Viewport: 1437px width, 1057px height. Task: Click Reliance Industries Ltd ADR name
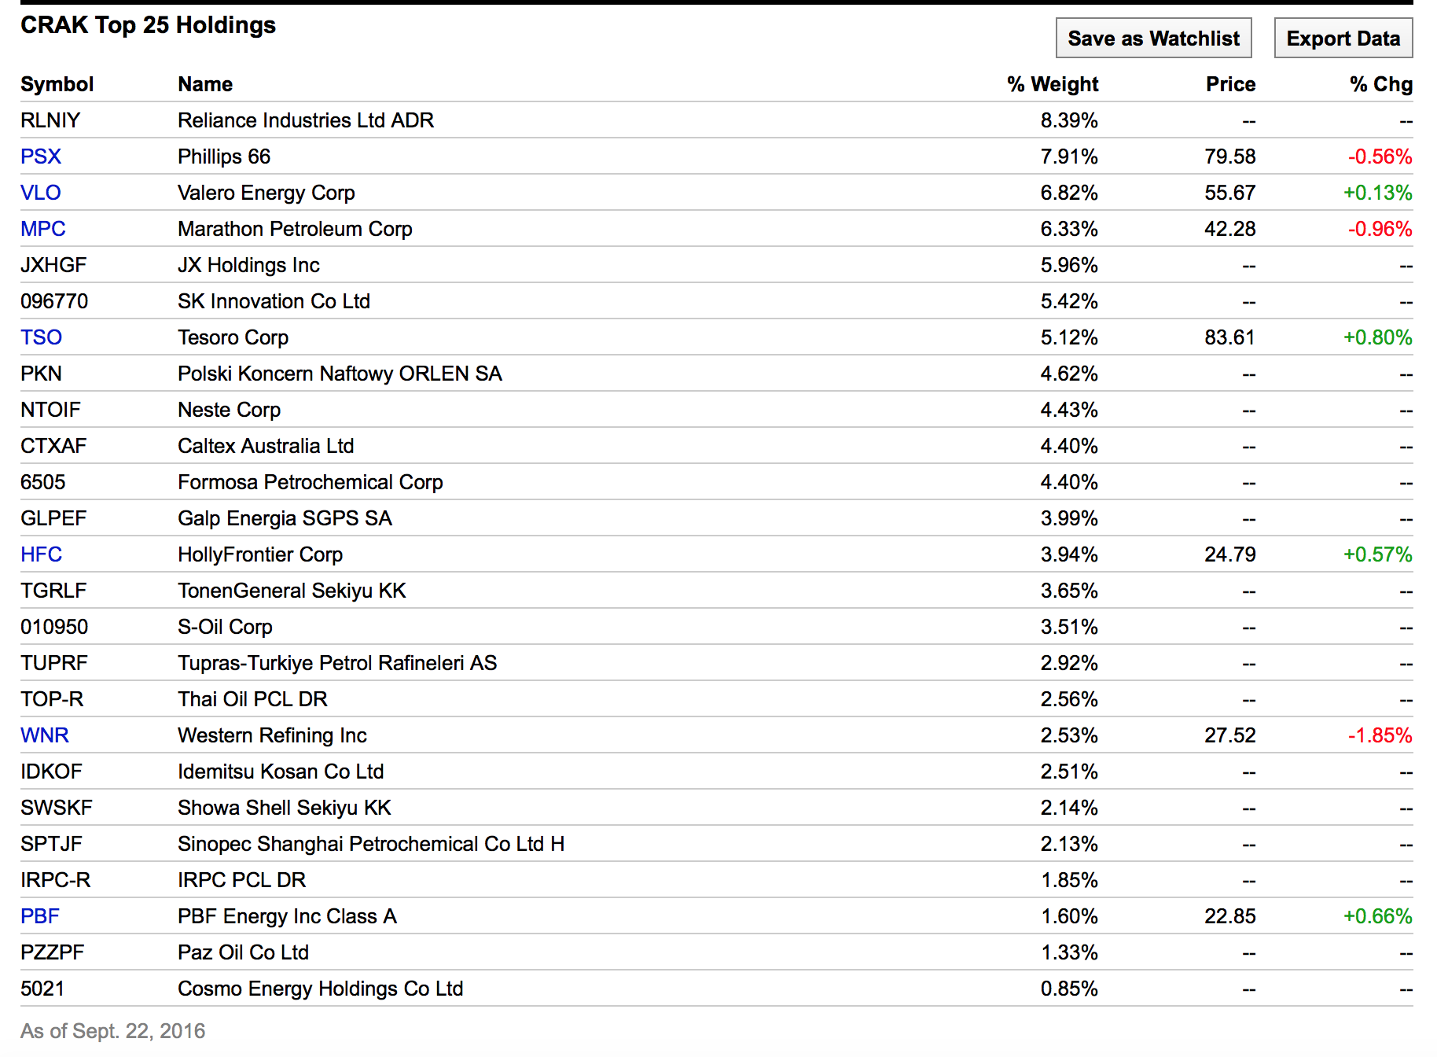(306, 120)
